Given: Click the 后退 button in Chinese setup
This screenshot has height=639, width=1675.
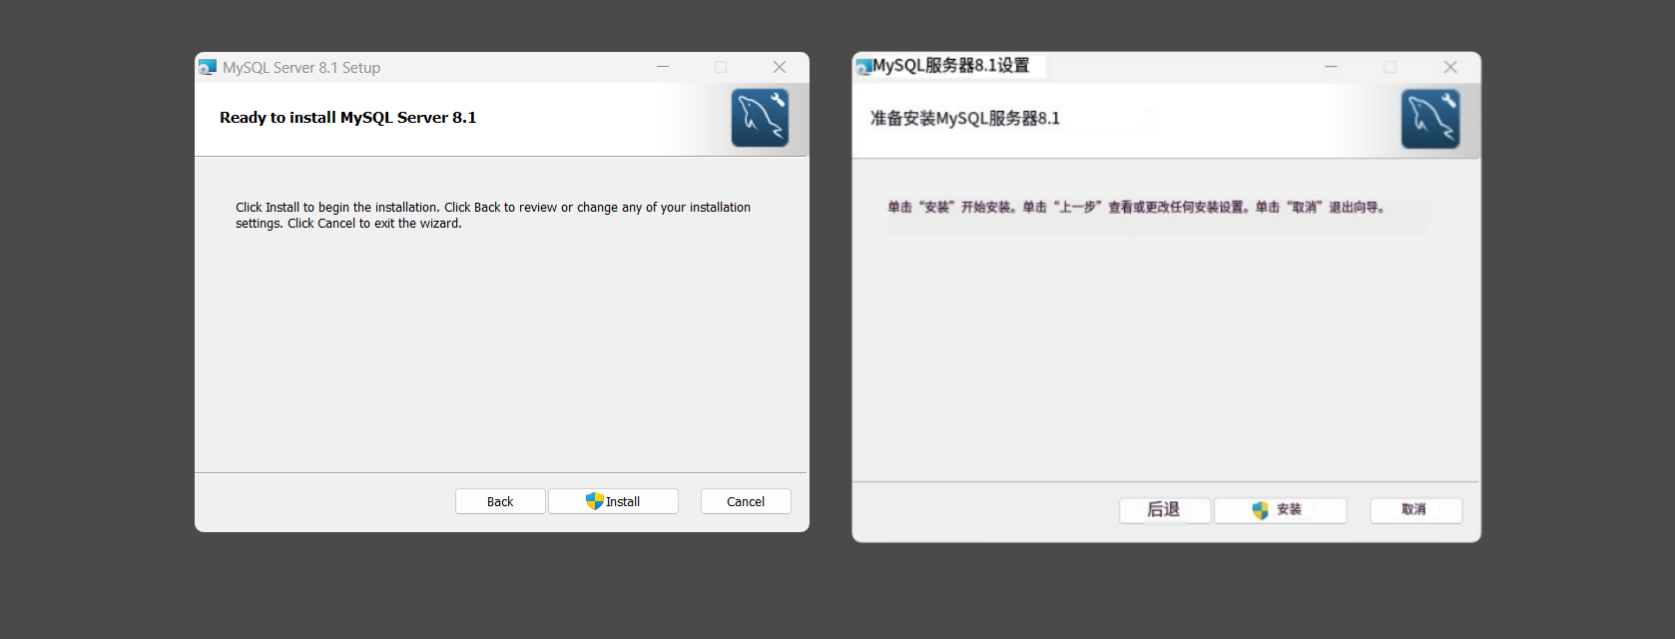Looking at the screenshot, I should 1164,509.
